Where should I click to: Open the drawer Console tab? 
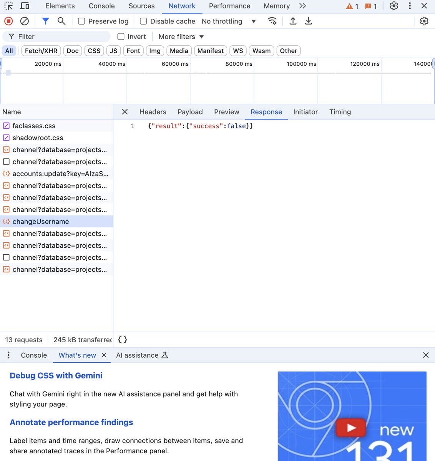34,355
